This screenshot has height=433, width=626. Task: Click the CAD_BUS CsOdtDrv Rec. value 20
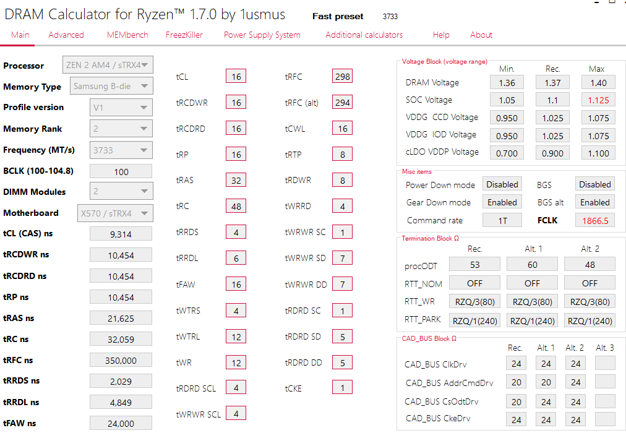[x=517, y=401]
